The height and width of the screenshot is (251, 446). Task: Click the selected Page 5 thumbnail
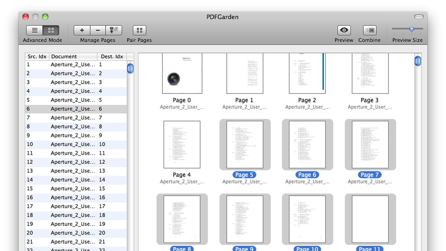coord(245,144)
